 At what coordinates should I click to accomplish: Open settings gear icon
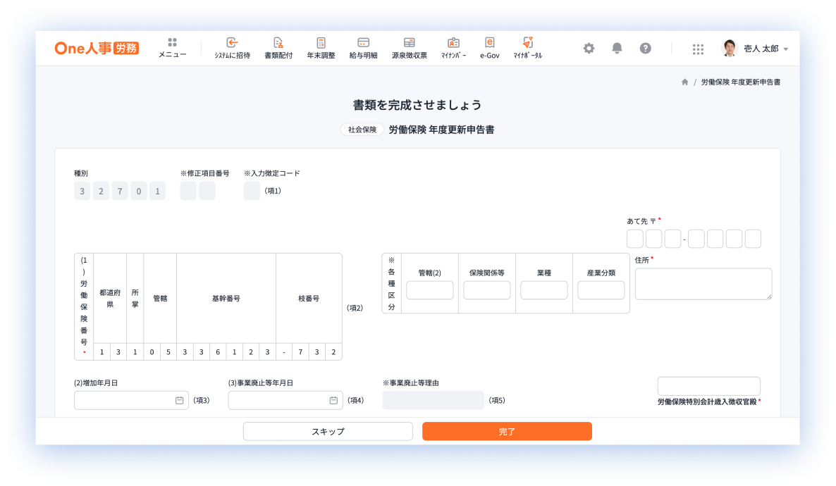589,49
